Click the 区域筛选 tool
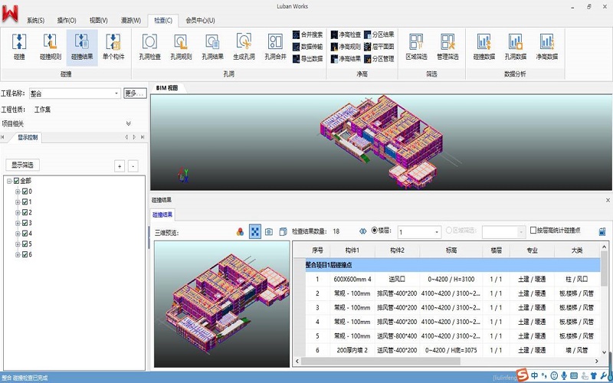The width and height of the screenshot is (613, 383). [x=416, y=47]
